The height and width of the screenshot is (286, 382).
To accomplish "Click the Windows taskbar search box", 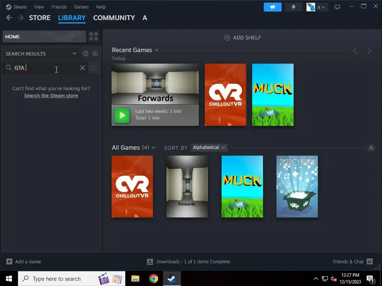I will [x=72, y=279].
